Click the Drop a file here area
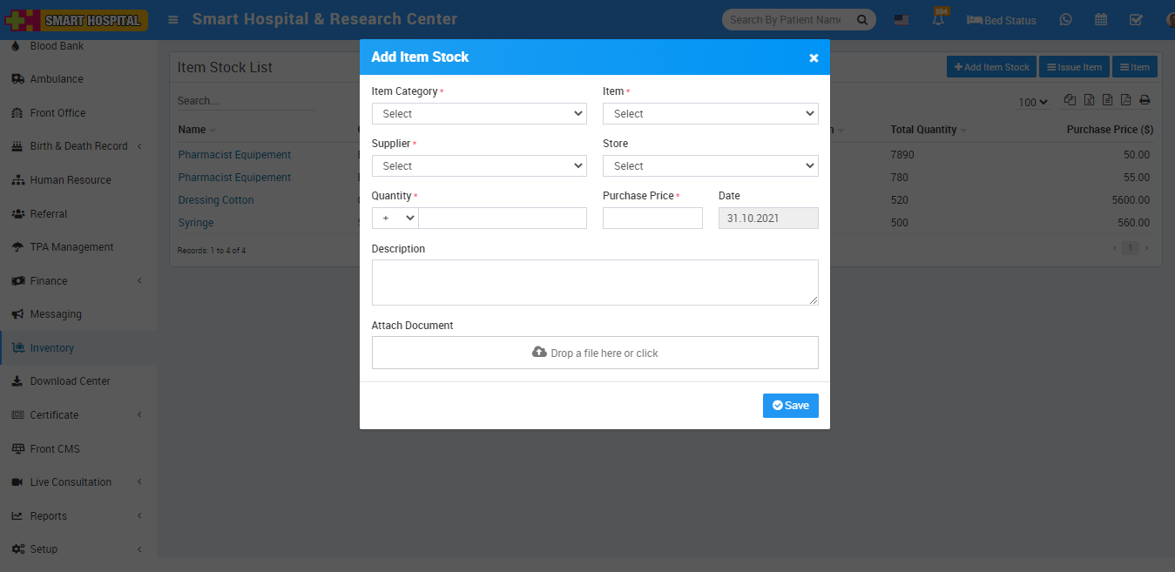The height and width of the screenshot is (572, 1175). coord(595,353)
